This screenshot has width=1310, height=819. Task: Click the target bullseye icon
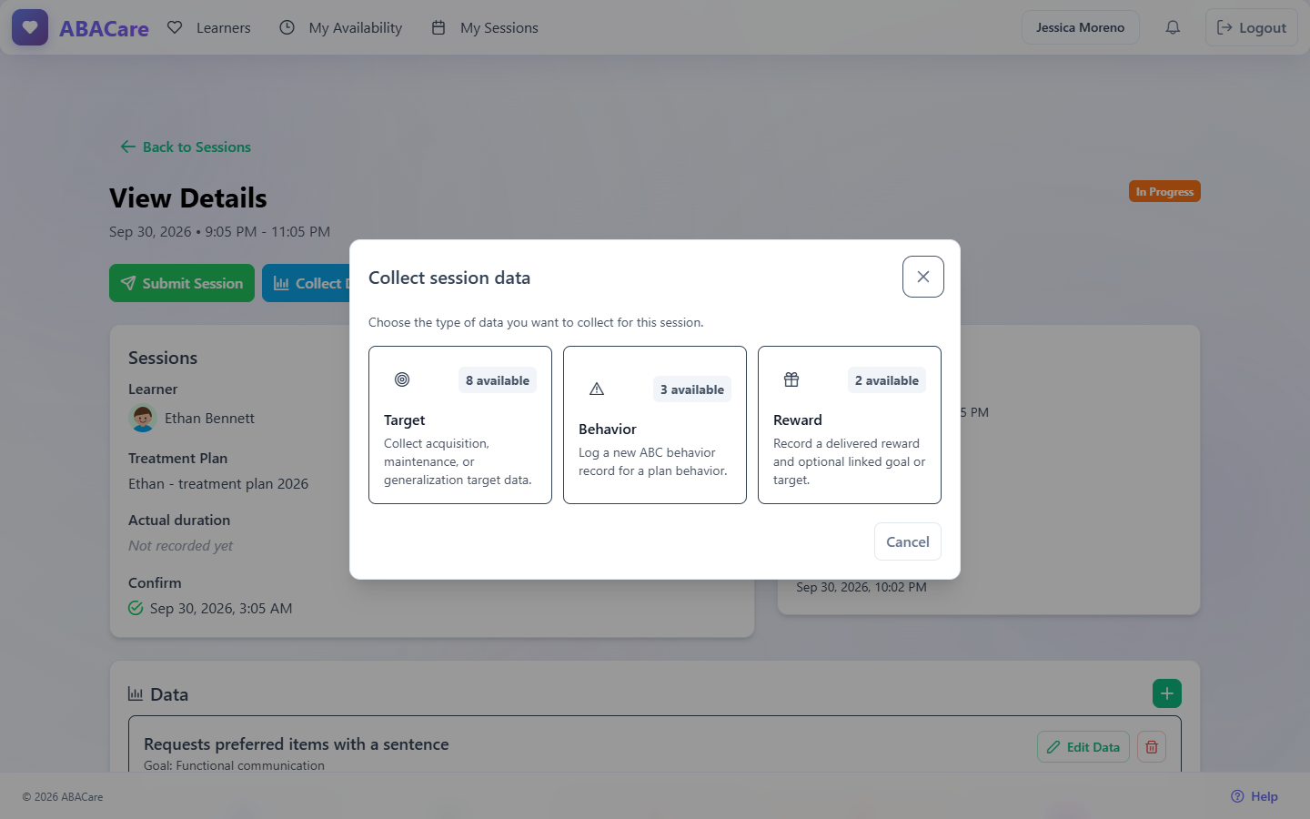tap(402, 379)
